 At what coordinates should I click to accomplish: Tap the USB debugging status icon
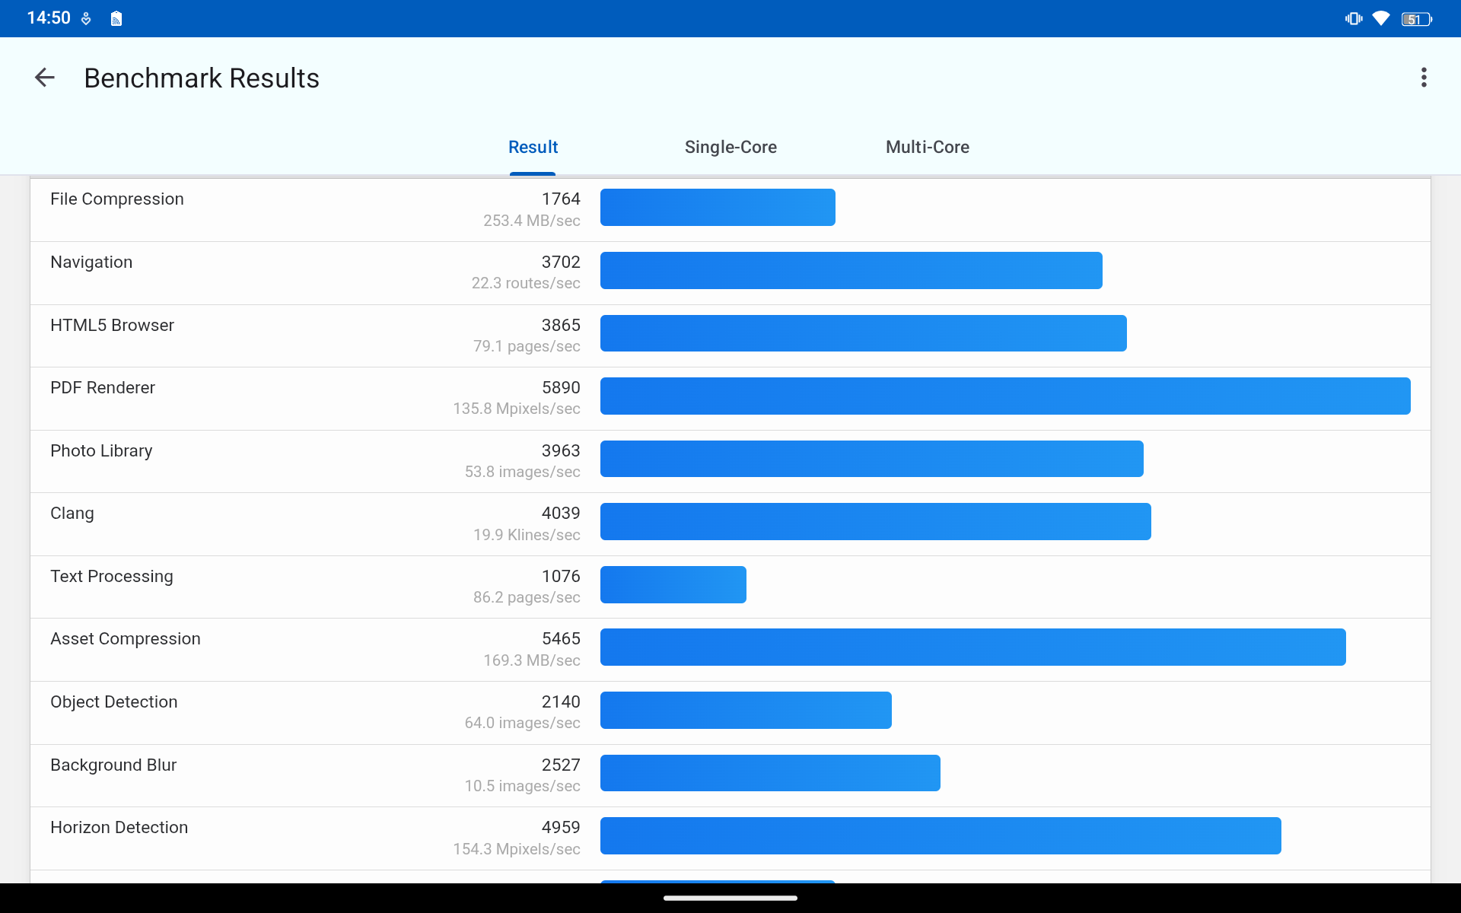point(86,19)
